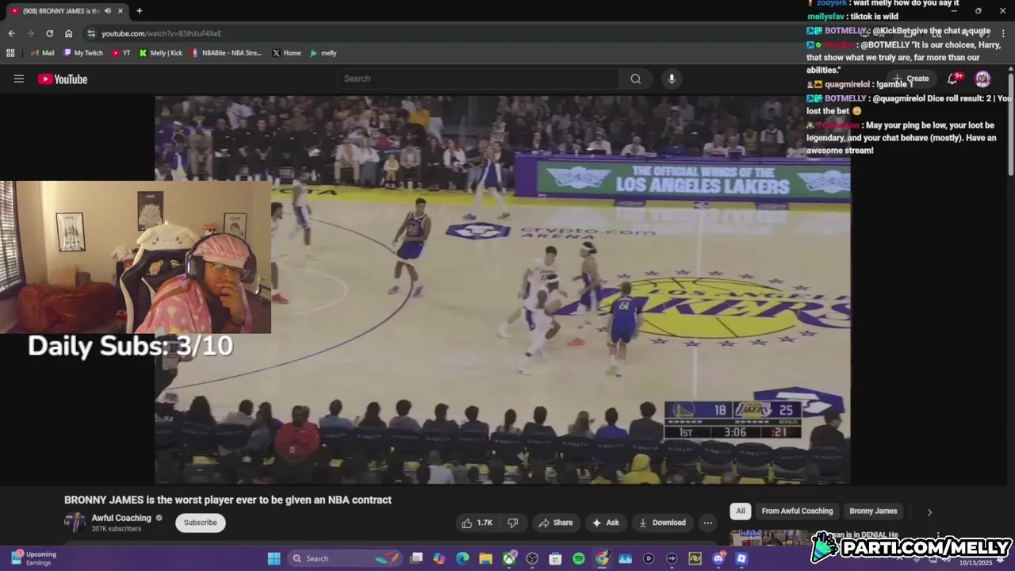Open the My Twitch bookmark
1015x571 pixels.
coord(83,53)
